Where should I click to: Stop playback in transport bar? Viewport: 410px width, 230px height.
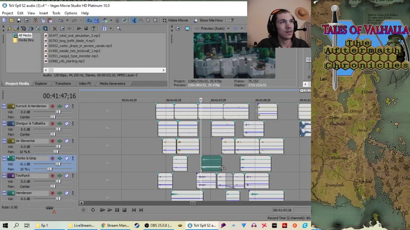[124, 210]
